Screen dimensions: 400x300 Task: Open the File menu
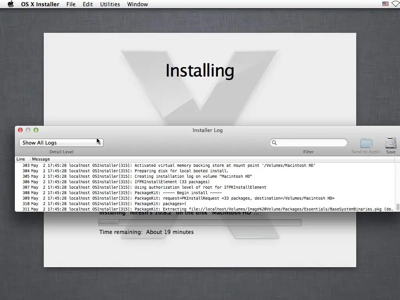click(x=71, y=4)
